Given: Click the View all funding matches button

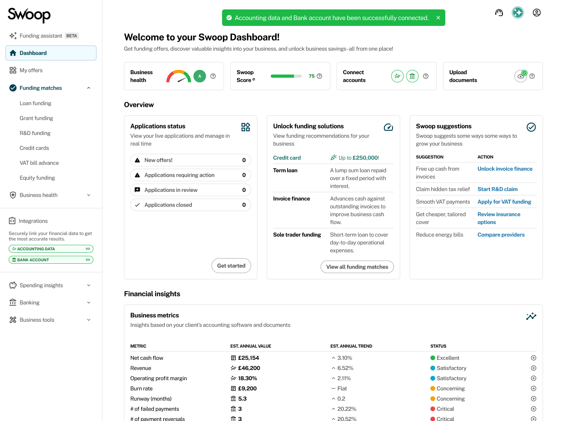Looking at the screenshot, I should 357,267.
